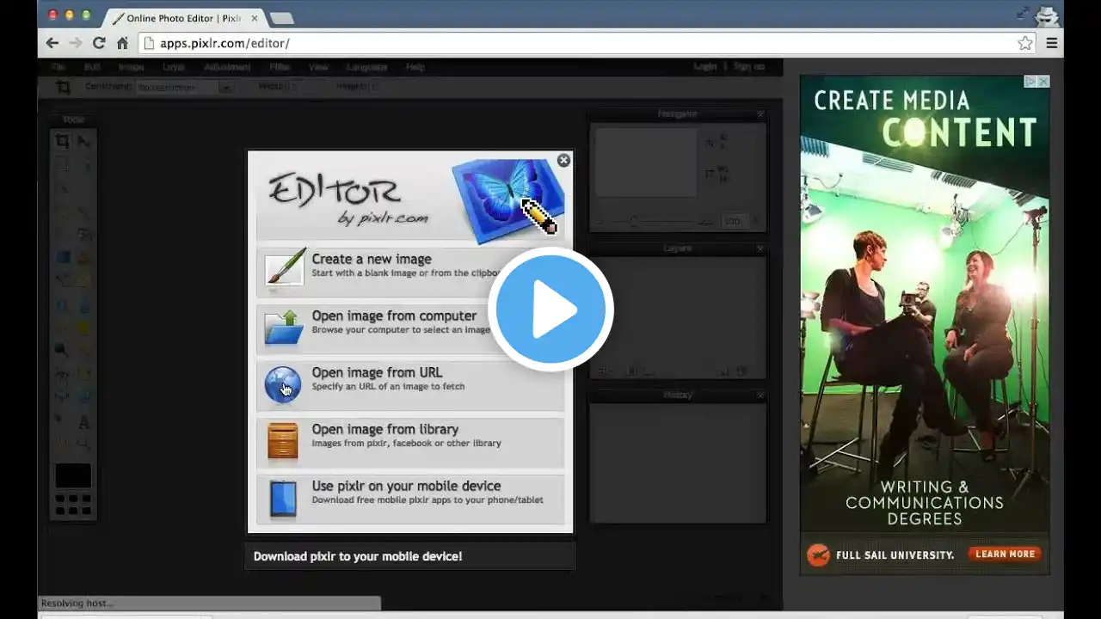The height and width of the screenshot is (619, 1101).
Task: Click the globe icon for Open image from URL
Action: coord(283,384)
